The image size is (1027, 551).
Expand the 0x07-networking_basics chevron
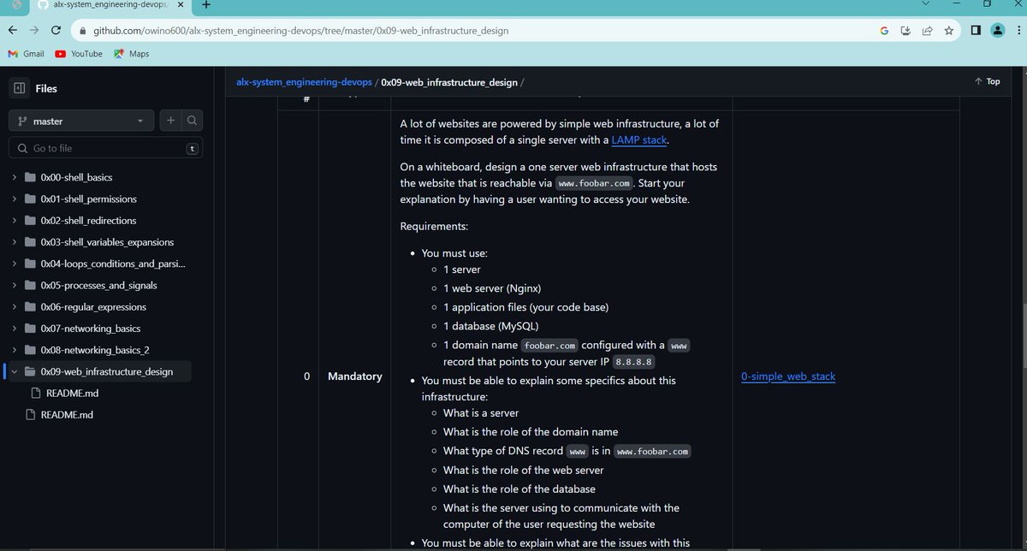click(15, 329)
